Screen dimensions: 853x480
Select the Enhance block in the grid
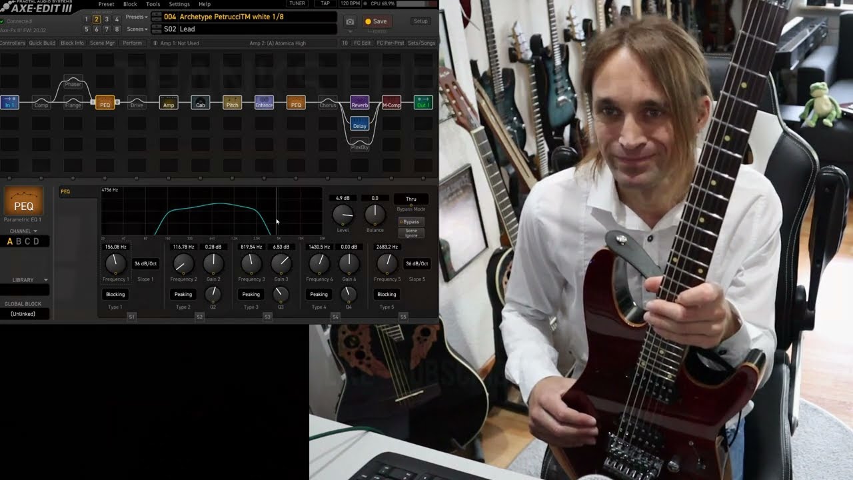(x=264, y=103)
